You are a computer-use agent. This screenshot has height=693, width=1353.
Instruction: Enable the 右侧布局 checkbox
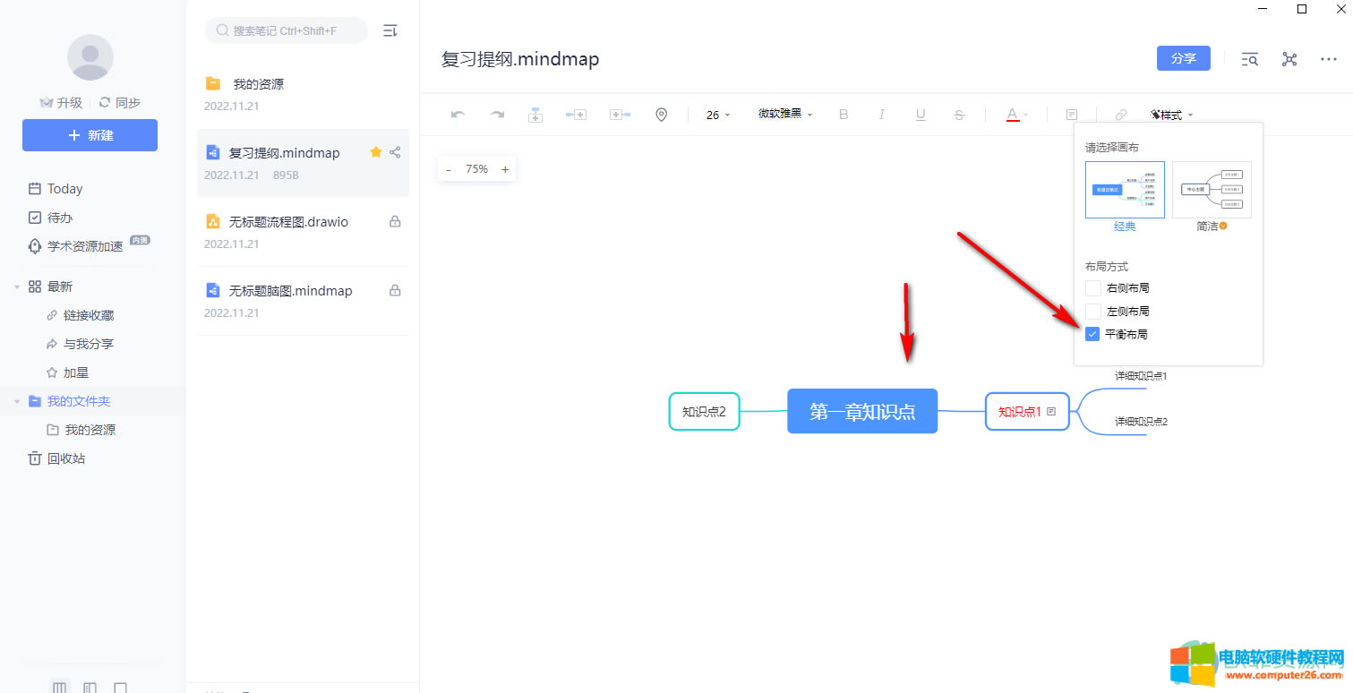click(1092, 288)
